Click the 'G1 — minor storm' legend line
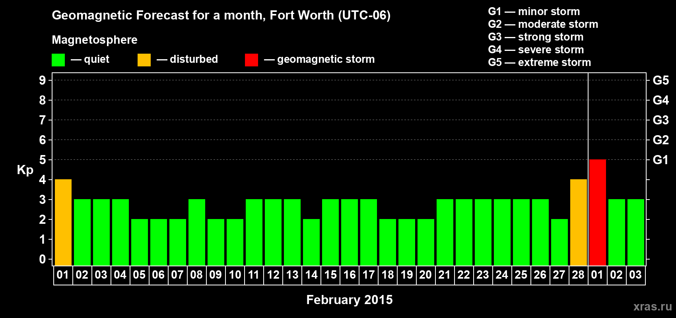 click(534, 12)
